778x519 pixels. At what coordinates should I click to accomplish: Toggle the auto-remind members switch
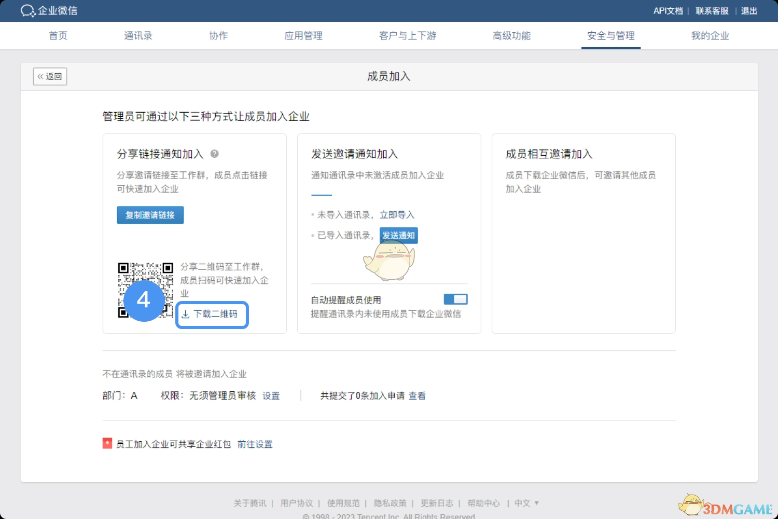coord(455,299)
